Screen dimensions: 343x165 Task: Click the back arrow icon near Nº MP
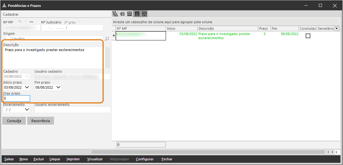[x=20, y=22]
